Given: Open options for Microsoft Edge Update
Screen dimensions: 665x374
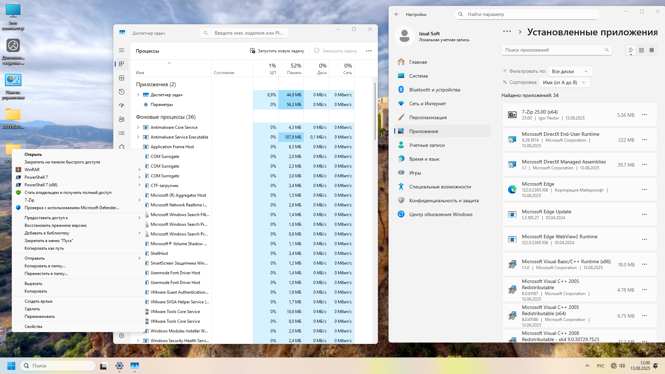Looking at the screenshot, I should click(645, 214).
